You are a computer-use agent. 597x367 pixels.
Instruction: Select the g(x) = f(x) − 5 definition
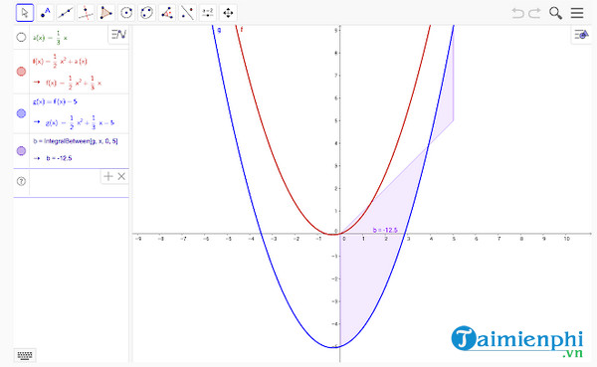tap(55, 101)
